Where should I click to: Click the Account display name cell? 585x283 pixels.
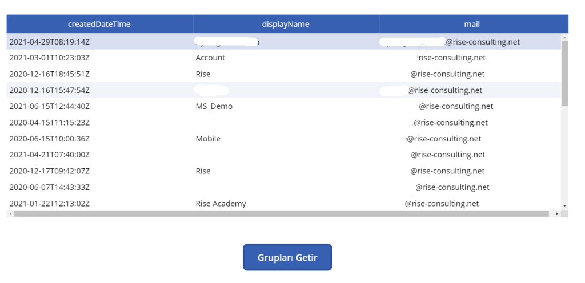click(x=210, y=58)
